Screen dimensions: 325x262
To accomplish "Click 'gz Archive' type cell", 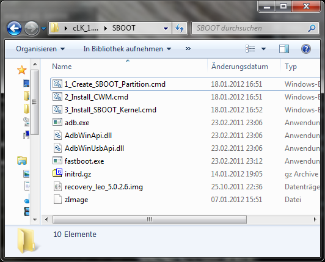I will click(x=302, y=174).
